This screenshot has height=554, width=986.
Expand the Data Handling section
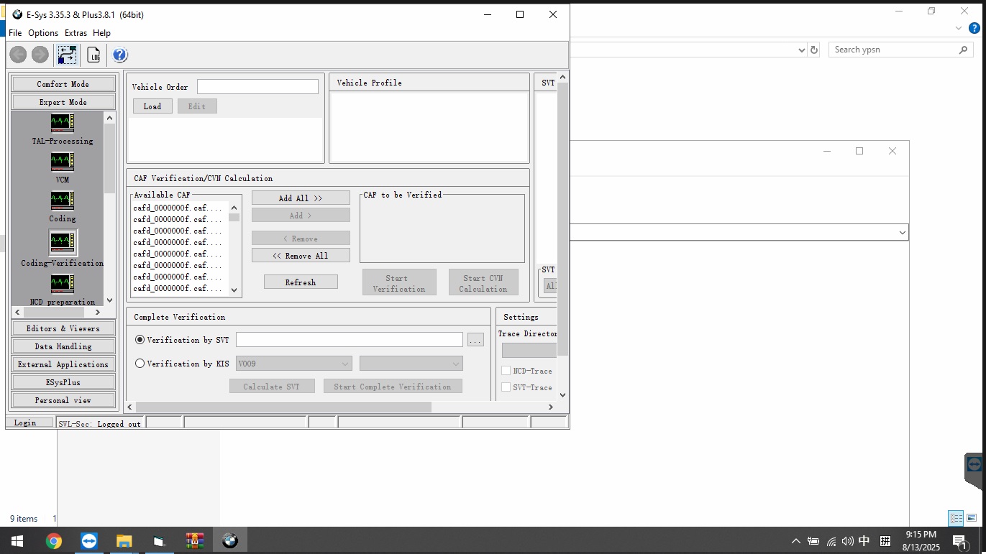click(63, 346)
